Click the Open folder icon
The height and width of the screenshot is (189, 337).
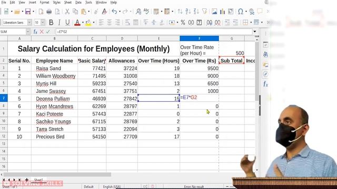(x=17, y=12)
